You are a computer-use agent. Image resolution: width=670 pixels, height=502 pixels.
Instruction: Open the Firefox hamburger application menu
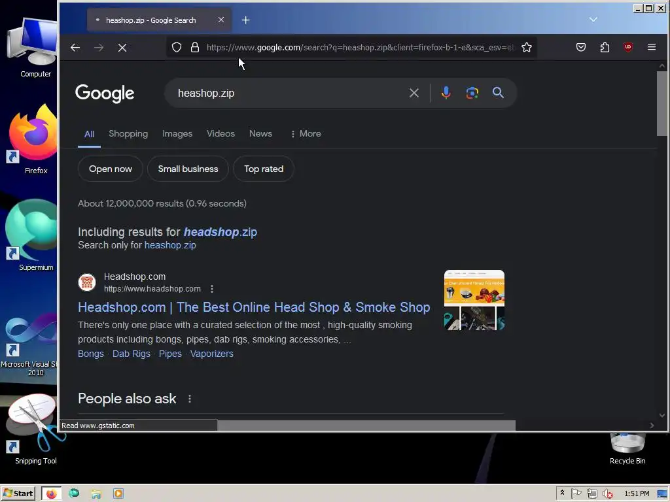coord(651,47)
